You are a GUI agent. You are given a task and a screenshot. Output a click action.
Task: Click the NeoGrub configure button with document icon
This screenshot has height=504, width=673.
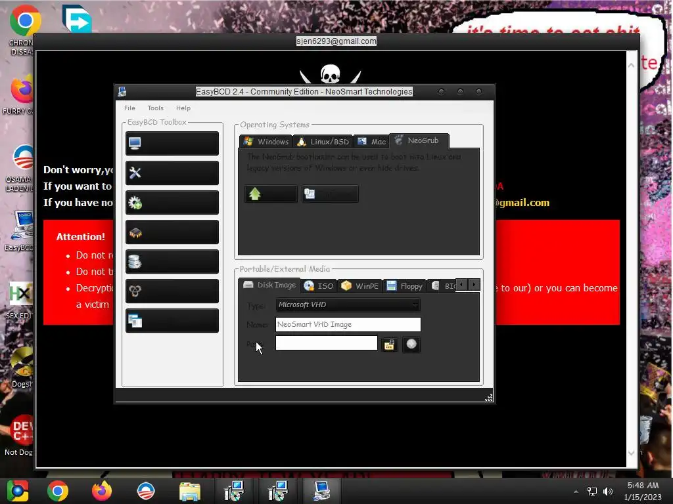tap(330, 194)
